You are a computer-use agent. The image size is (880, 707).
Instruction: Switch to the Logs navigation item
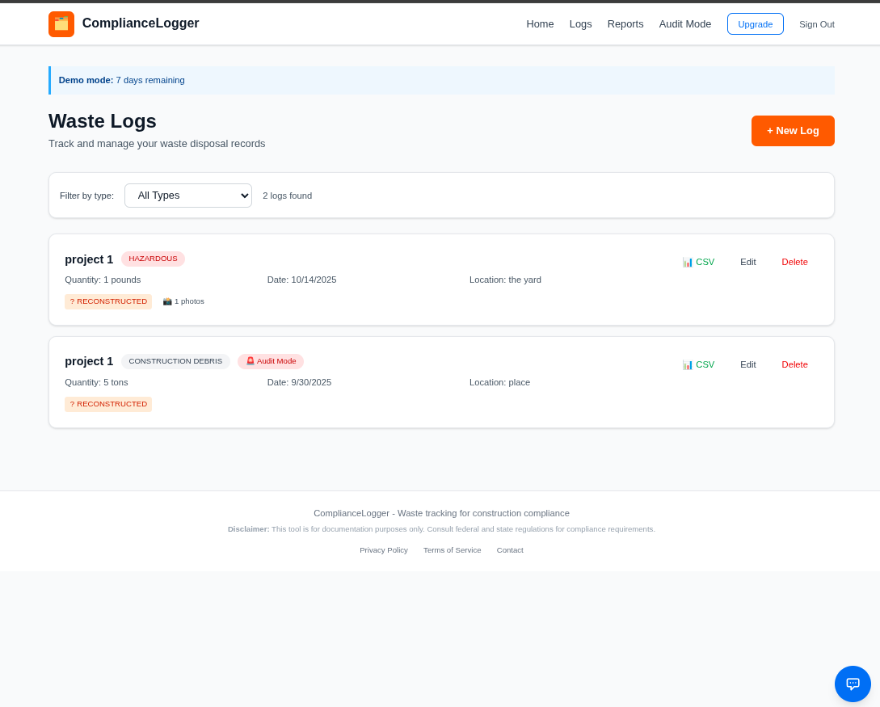tap(580, 24)
